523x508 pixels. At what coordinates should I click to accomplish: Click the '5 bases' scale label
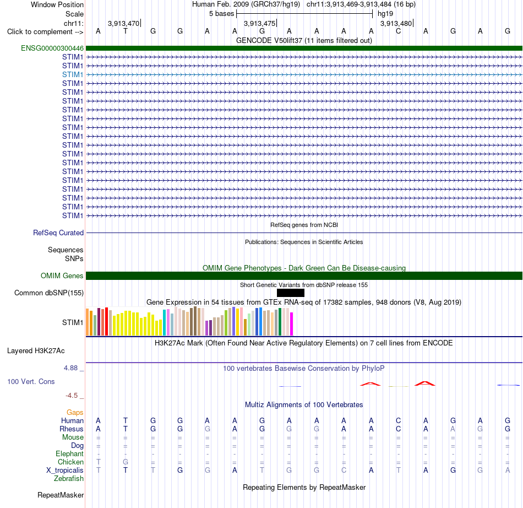click(x=221, y=14)
